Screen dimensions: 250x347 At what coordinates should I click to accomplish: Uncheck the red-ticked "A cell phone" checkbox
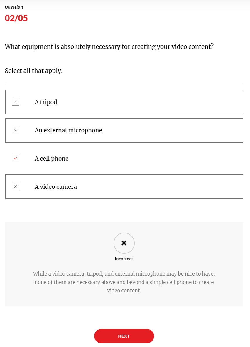click(x=16, y=159)
